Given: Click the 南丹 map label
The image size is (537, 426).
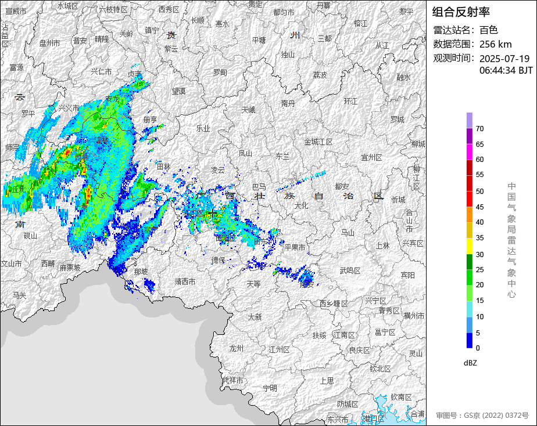Looking at the screenshot, I should 288,103.
